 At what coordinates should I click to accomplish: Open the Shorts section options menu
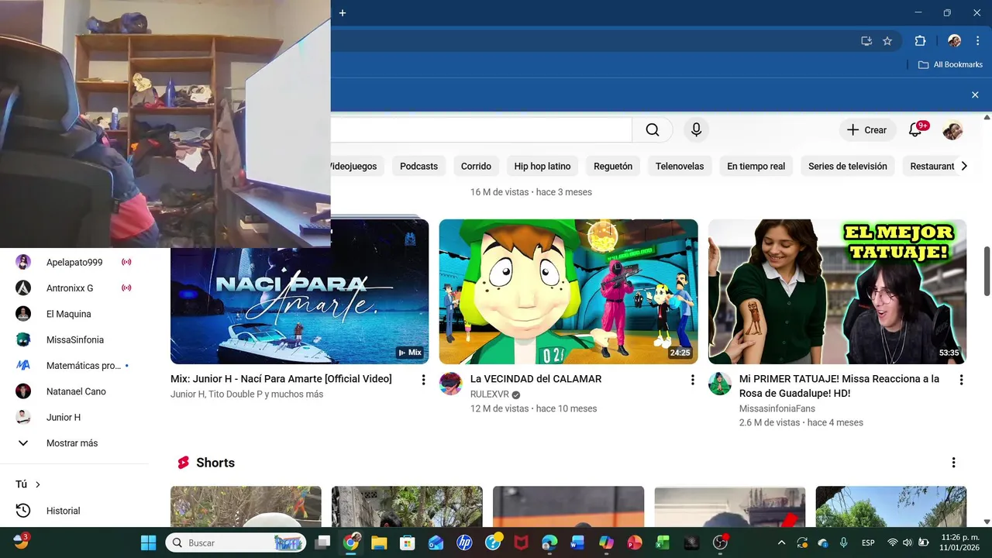click(953, 463)
